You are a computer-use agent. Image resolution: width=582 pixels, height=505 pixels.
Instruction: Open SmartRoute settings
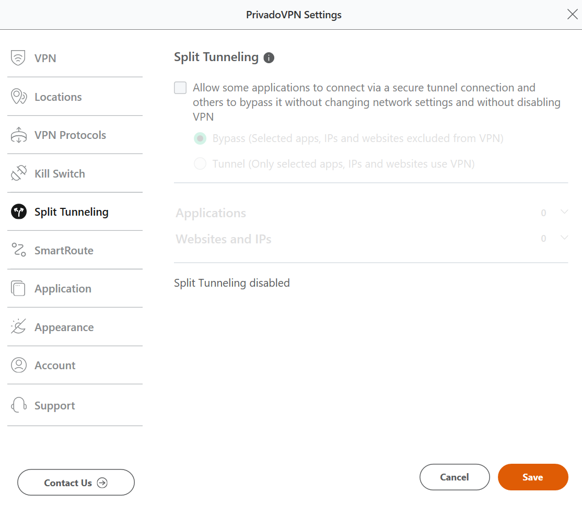pyautogui.click(x=64, y=251)
